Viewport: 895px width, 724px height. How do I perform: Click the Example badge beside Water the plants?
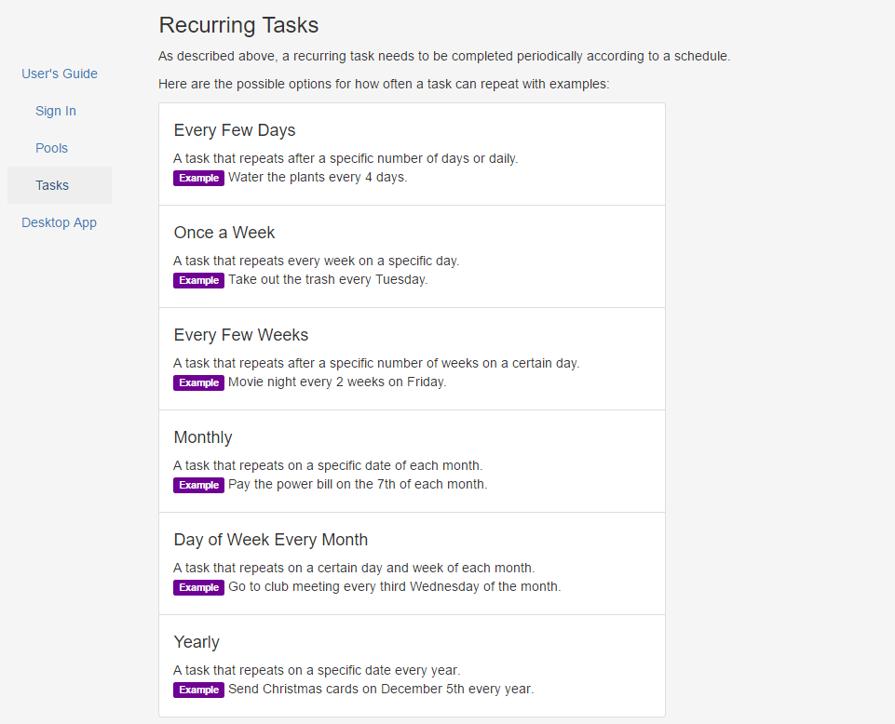point(198,178)
